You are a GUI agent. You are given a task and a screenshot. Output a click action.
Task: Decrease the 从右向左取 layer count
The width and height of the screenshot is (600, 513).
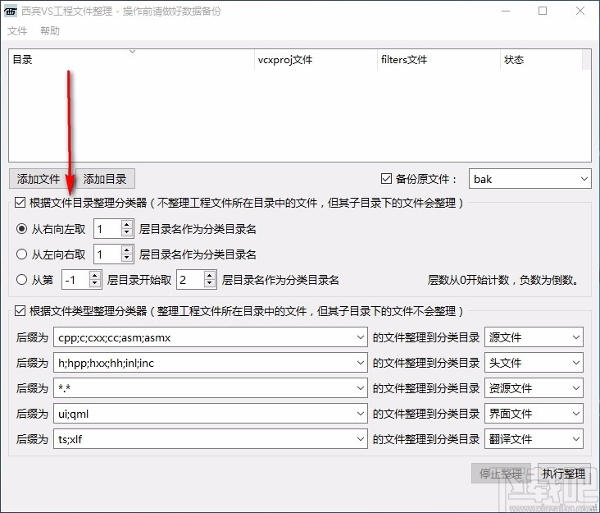pyautogui.click(x=127, y=233)
